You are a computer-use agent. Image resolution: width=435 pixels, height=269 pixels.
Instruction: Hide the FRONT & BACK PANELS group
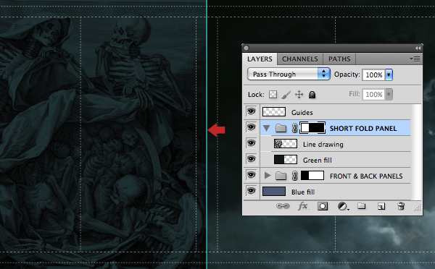tap(252, 175)
